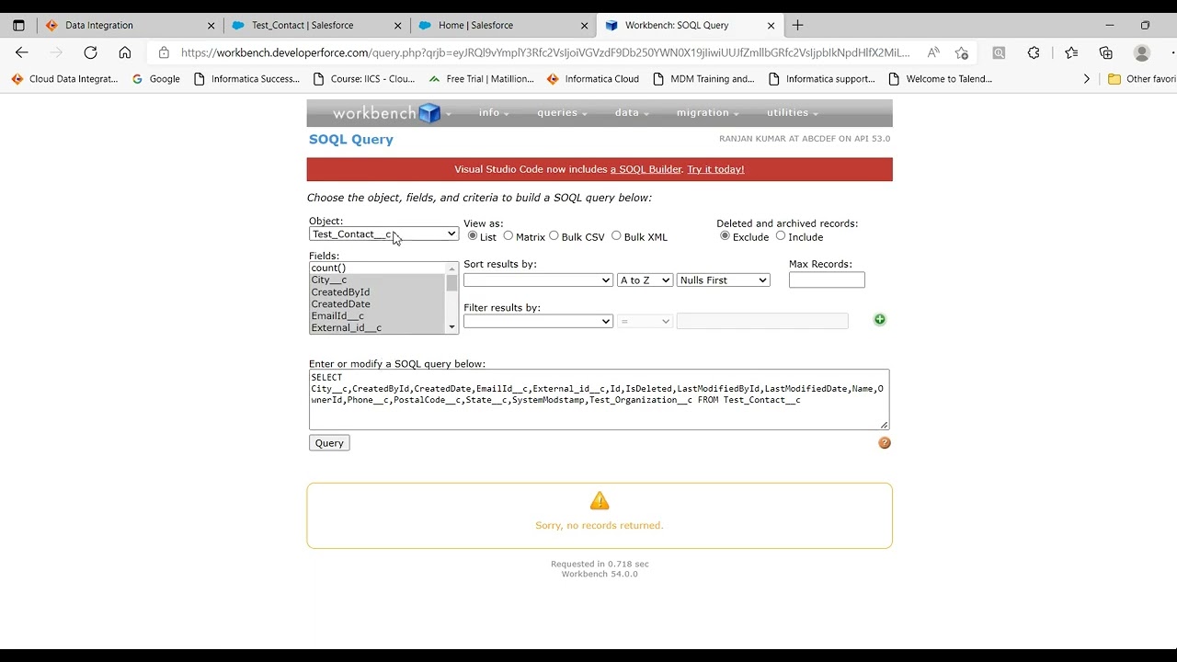Open the filter operator equals dropdown
Image resolution: width=1177 pixels, height=662 pixels.
pos(646,321)
